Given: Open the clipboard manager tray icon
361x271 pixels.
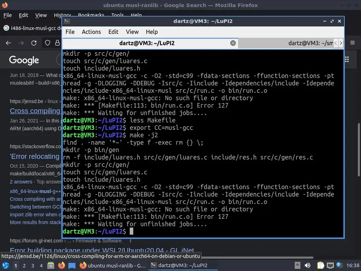Looking at the screenshot, I should [x=320, y=265].
